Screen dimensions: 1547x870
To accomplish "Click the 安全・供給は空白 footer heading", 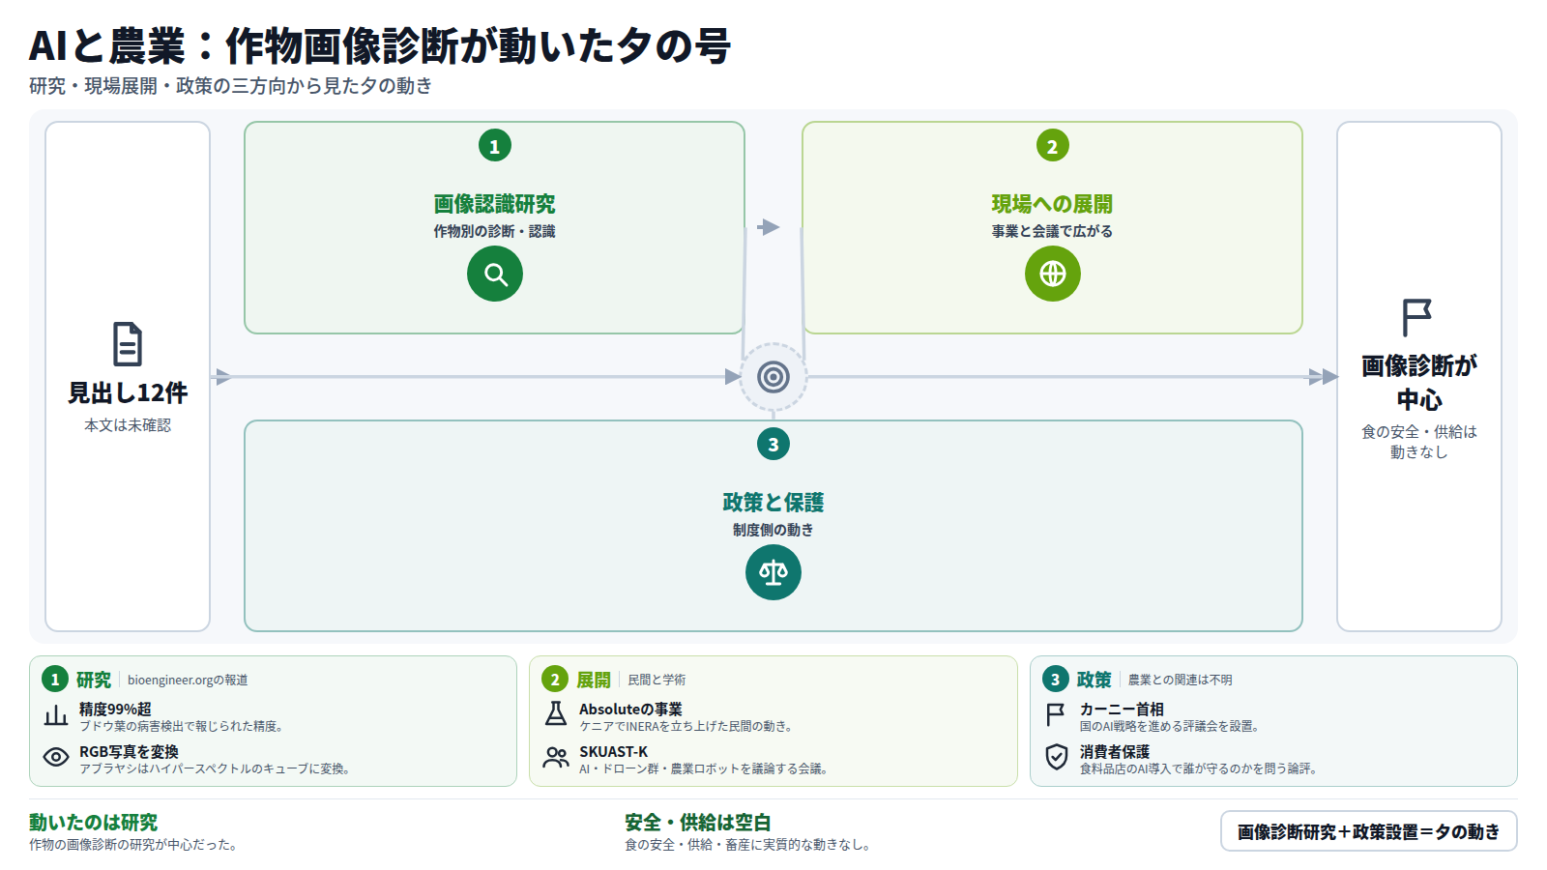I will tap(698, 823).
